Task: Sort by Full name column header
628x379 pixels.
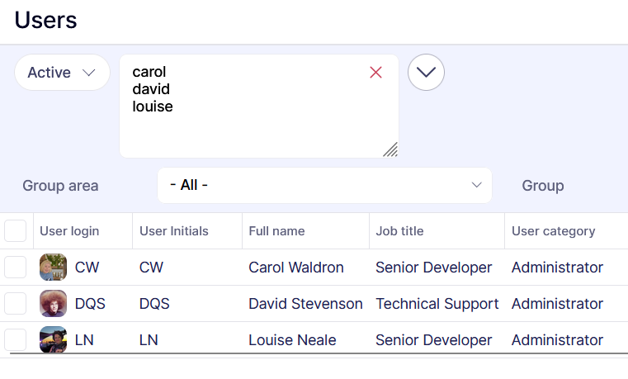Action: tap(276, 231)
